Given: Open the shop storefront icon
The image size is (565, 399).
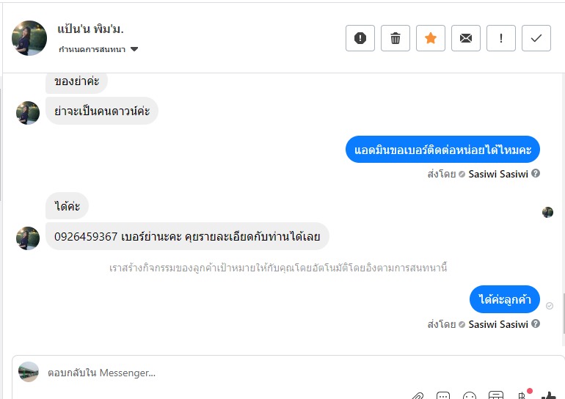Looking at the screenshot, I should (496, 395).
